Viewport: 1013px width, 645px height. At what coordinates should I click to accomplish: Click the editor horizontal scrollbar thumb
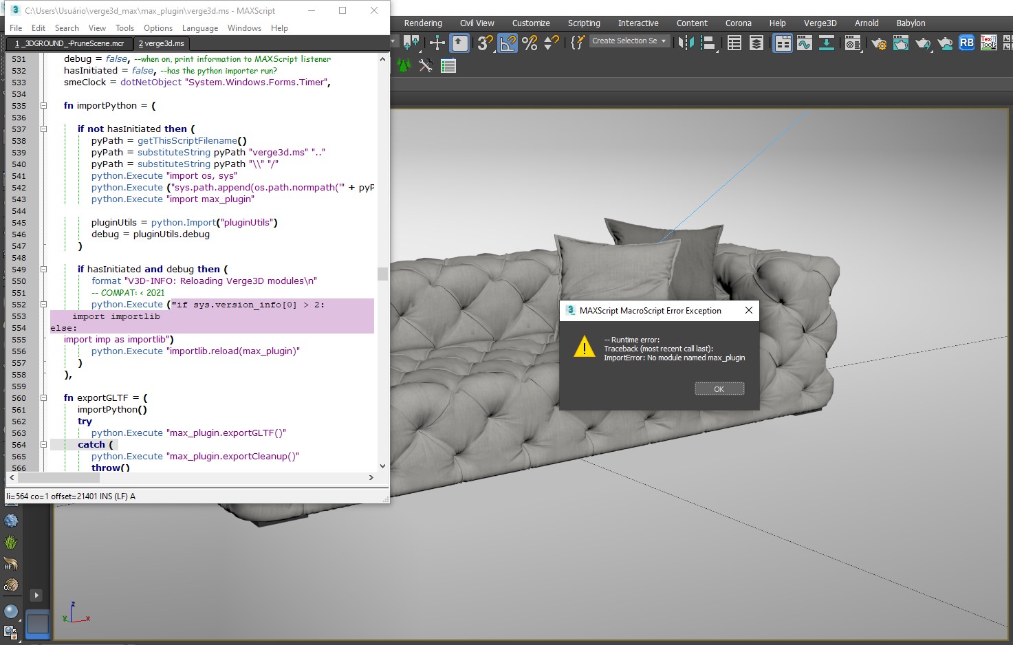(58, 477)
